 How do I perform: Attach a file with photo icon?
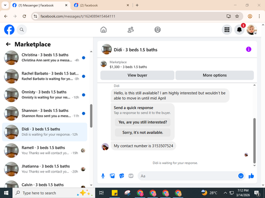pos(112,176)
